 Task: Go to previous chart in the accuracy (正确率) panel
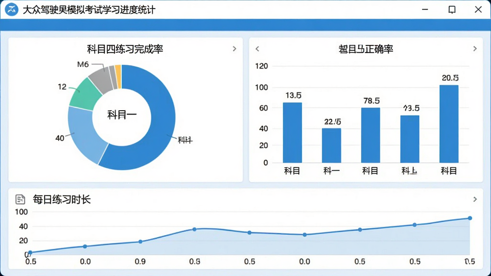tap(257, 49)
